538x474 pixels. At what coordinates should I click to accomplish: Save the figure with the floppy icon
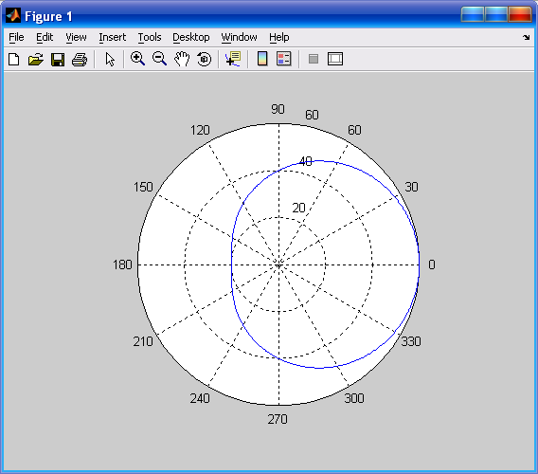[58, 59]
